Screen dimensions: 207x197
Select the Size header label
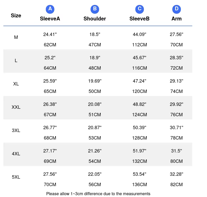coord(16,16)
